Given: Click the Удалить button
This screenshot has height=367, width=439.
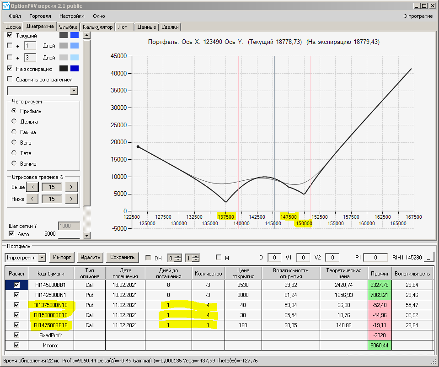Looking at the screenshot, I should [x=91, y=257].
